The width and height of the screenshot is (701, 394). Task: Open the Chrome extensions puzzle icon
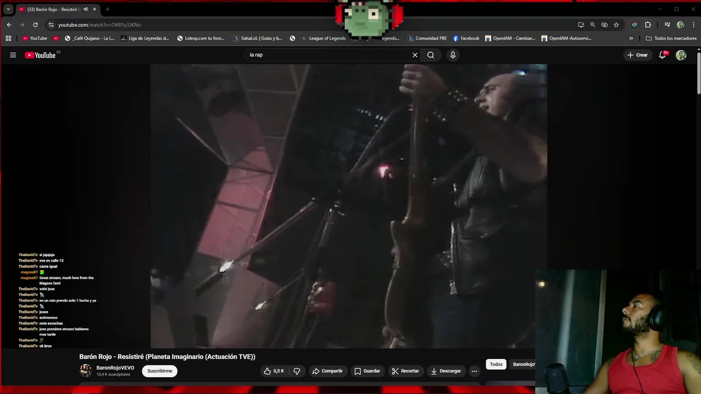648,25
